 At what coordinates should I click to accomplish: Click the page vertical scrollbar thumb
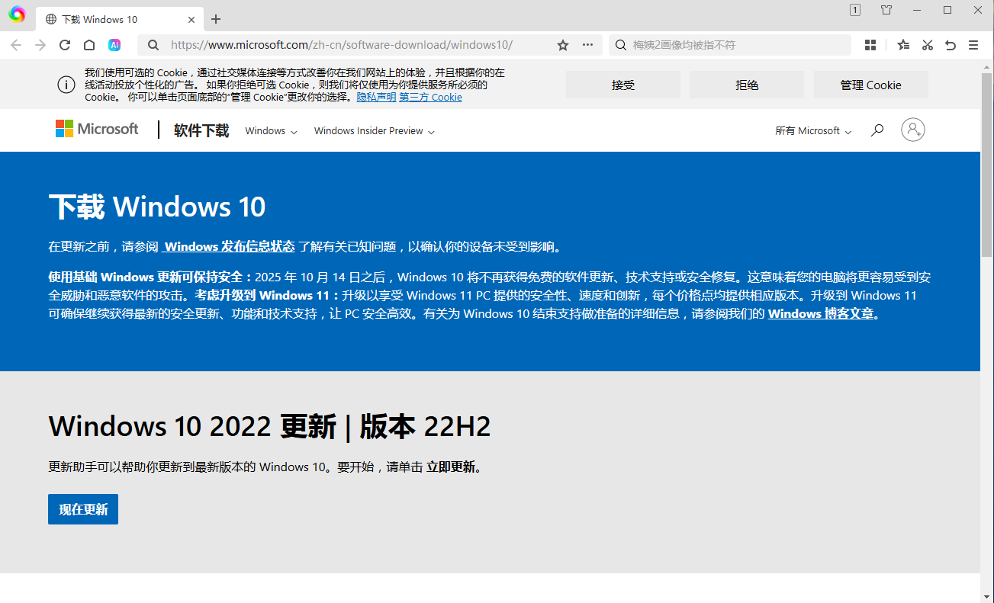click(x=986, y=164)
